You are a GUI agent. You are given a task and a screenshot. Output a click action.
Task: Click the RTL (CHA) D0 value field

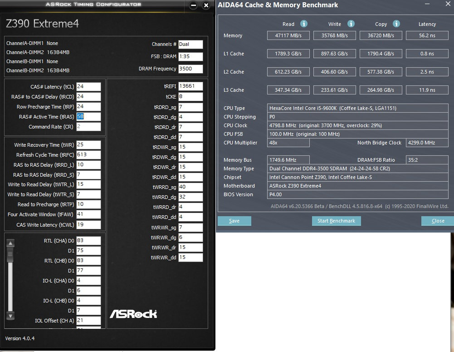pyautogui.click(x=88, y=241)
